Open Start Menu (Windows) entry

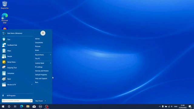(x=17, y=33)
